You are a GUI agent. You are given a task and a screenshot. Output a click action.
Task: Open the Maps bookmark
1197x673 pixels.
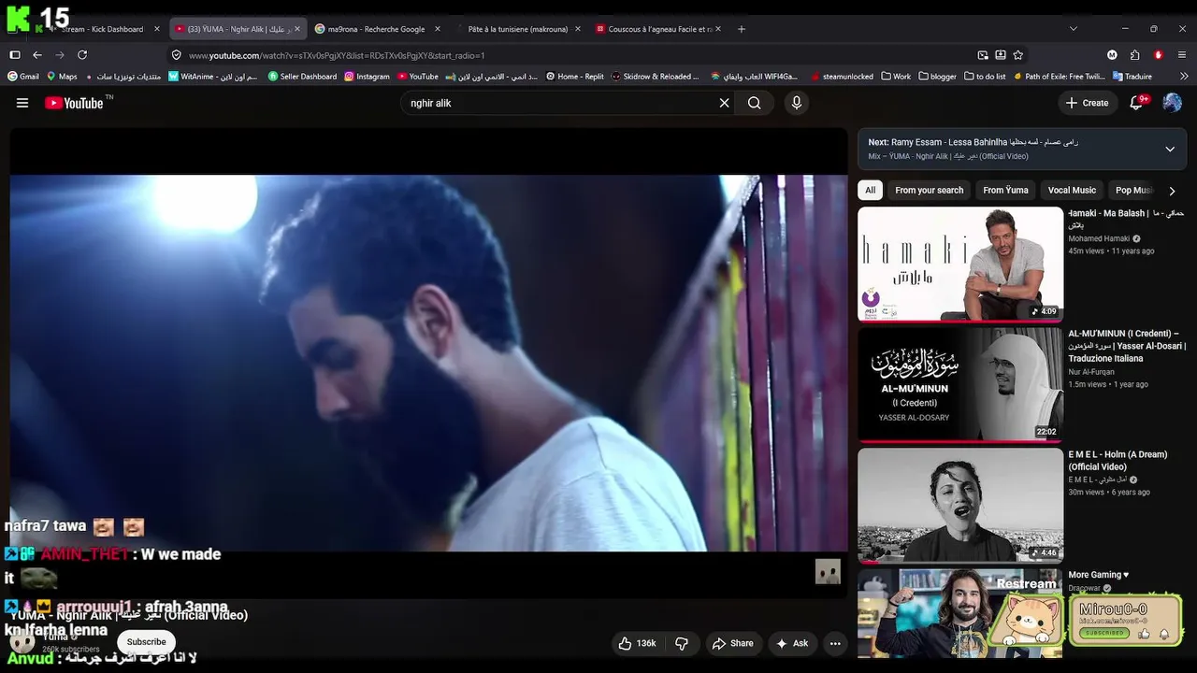click(x=62, y=77)
